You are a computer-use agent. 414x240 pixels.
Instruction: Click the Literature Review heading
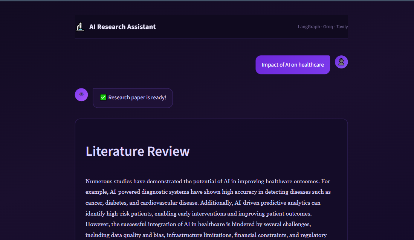(x=137, y=151)
